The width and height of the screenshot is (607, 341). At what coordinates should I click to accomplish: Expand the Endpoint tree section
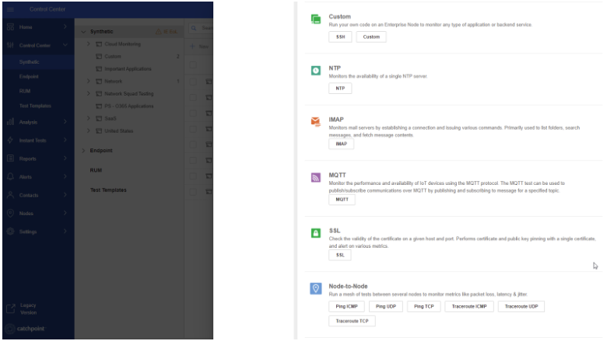[x=83, y=150]
